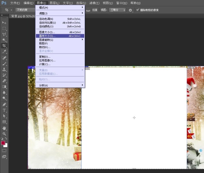The image size is (204, 173).
Task: Open the 不受约束 aspect ratio dropdown
Action: tap(25, 10)
